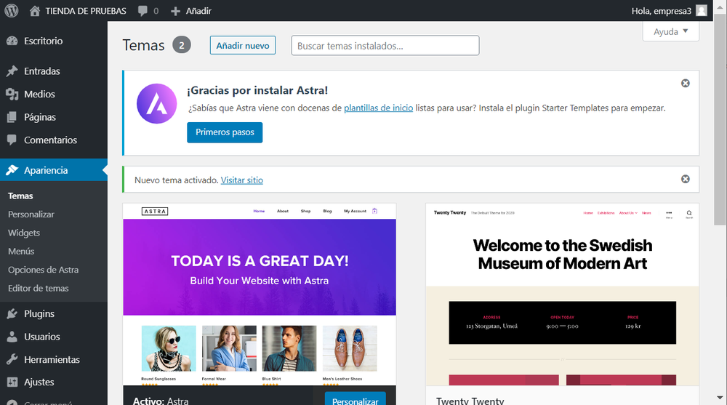Click the Páginas pages icon
Image resolution: width=727 pixels, height=405 pixels.
[x=12, y=117]
